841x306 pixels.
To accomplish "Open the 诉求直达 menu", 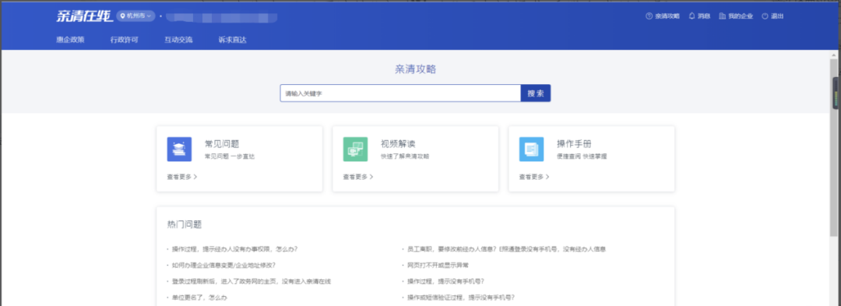I will click(x=233, y=40).
